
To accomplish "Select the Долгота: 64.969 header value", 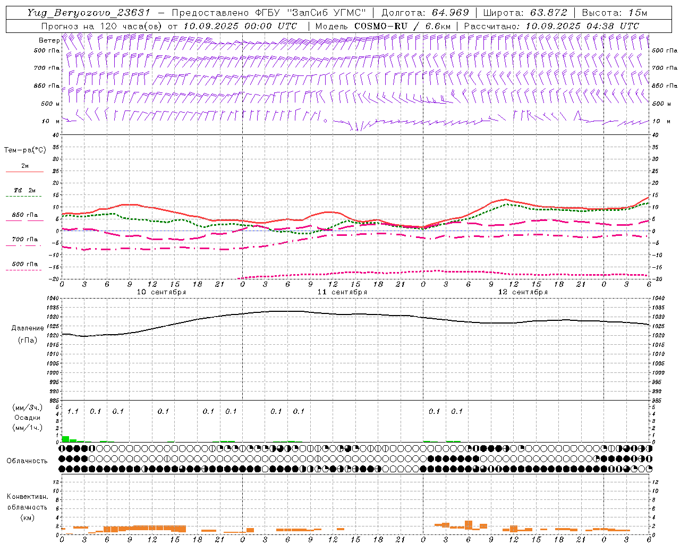I will coord(425,13).
